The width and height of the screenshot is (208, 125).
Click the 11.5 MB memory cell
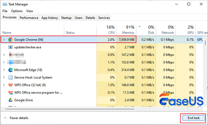tap(129, 93)
